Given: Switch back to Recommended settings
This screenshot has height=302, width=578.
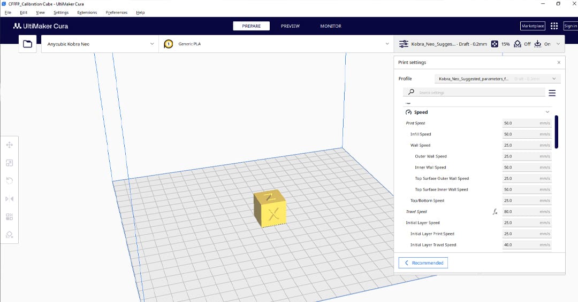Looking at the screenshot, I should (423, 263).
